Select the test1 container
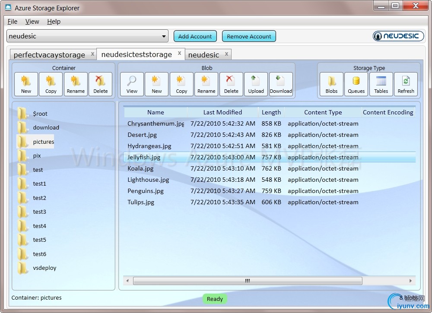Image resolution: width=432 pixels, height=313 pixels. coord(32,183)
